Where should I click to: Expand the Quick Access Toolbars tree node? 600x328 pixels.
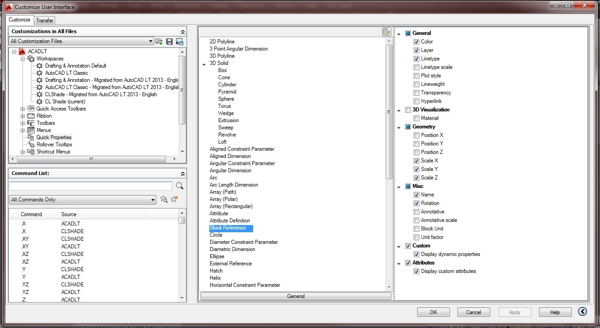click(x=22, y=109)
